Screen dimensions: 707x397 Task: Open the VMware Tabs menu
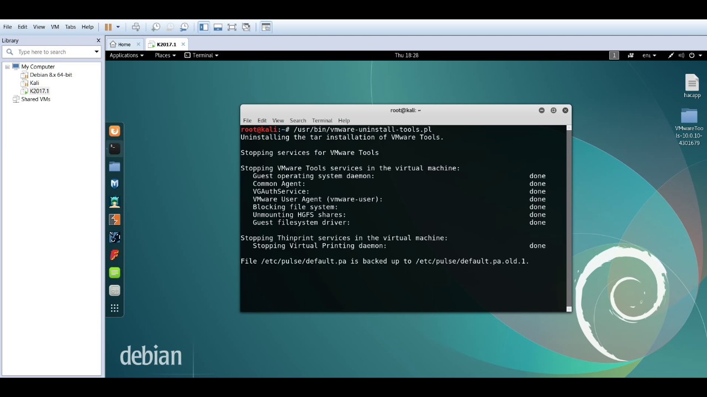click(x=70, y=27)
